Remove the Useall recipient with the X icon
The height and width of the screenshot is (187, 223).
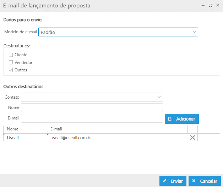192,138
